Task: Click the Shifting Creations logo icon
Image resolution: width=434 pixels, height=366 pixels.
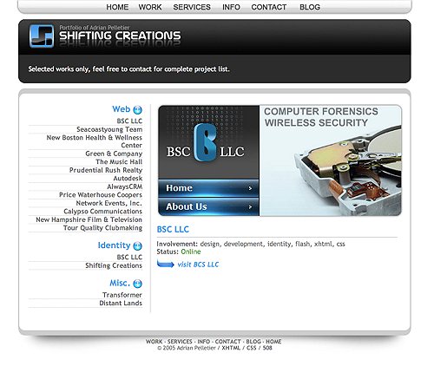Action: pos(42,36)
